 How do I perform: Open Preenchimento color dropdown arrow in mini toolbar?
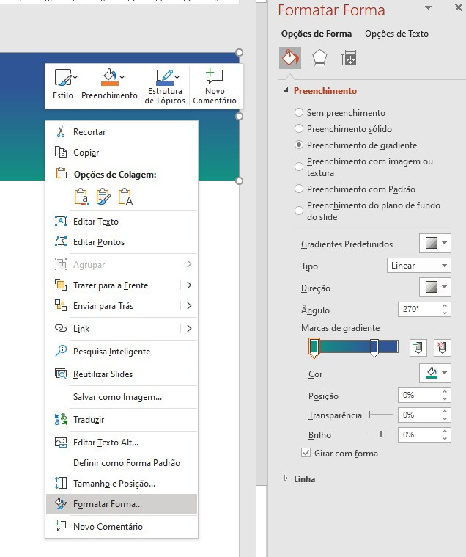pos(122,77)
